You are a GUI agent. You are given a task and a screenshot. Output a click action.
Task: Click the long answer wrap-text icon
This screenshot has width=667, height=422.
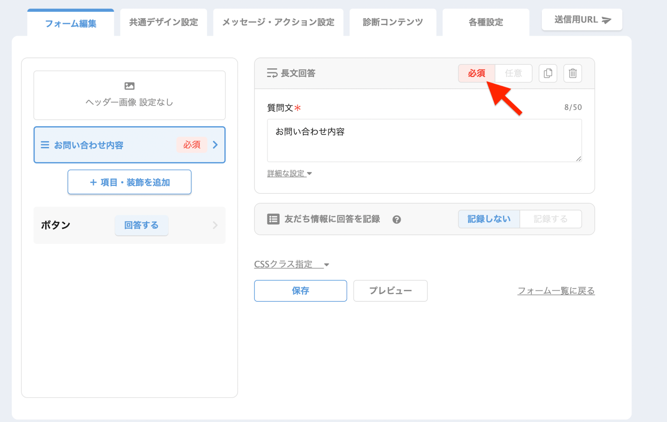point(272,73)
